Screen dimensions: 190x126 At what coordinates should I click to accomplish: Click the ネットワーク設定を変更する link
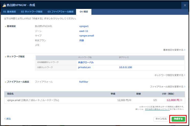point(170,75)
